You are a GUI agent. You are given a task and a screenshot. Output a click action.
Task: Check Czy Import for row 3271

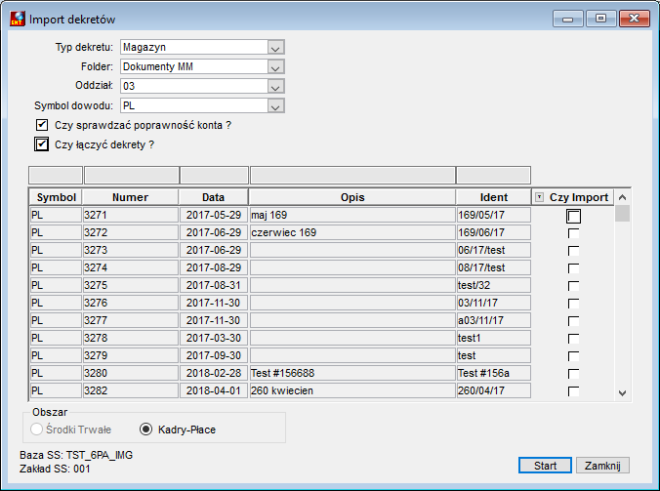[x=574, y=216]
